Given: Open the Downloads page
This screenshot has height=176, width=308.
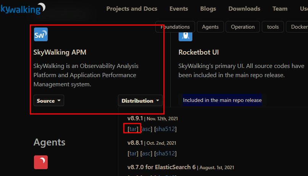Looking at the screenshot, I should point(244,9).
